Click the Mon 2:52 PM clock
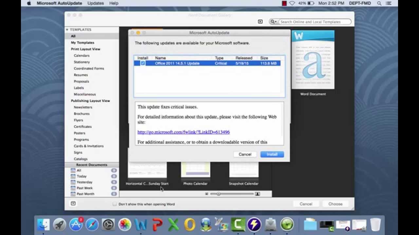 click(331, 3)
